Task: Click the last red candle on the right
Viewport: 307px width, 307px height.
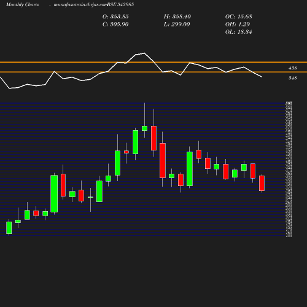Action: [262, 183]
